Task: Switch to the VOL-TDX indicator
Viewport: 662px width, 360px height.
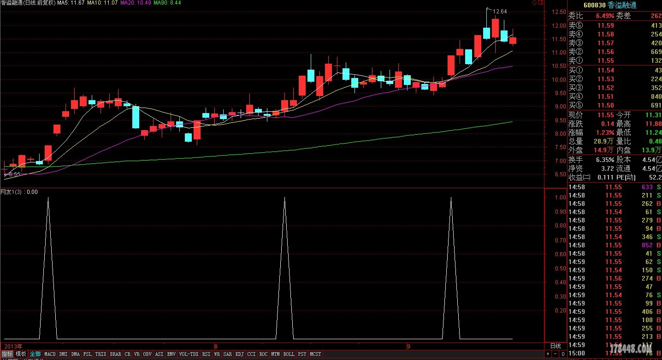Action: (189, 354)
